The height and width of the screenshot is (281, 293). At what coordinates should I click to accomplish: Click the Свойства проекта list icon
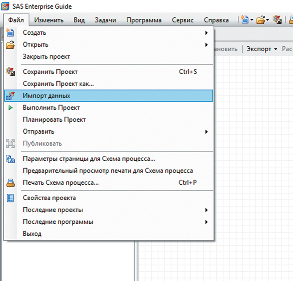tap(11, 198)
